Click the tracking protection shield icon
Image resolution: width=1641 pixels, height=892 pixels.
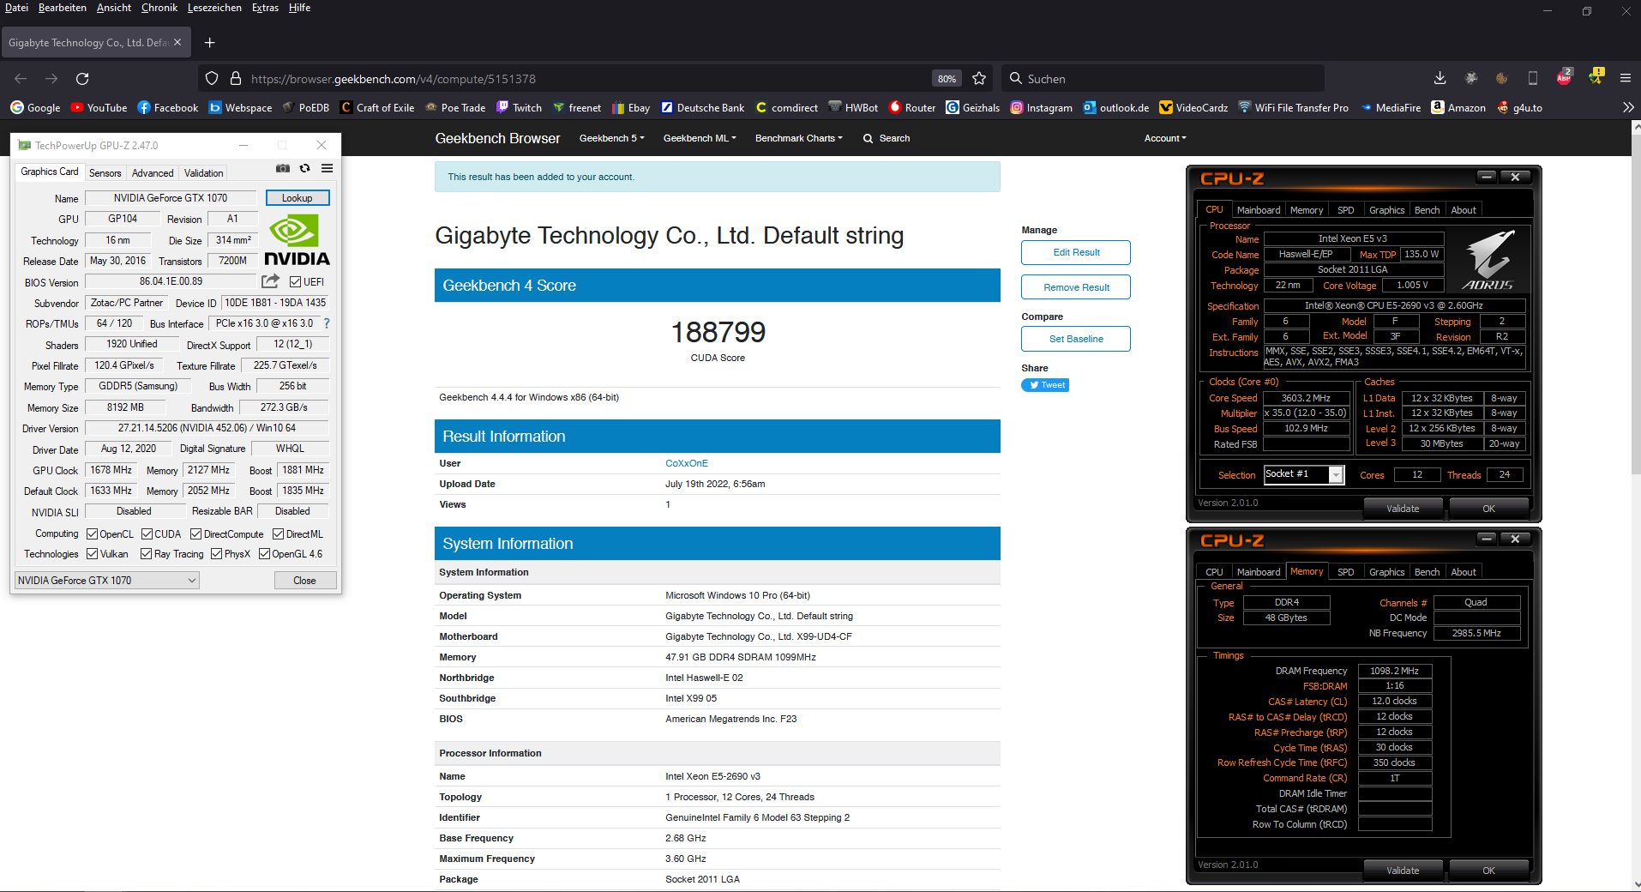coord(212,78)
